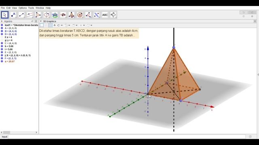Viewport: 259px width, 145px height.
Task: Show the hidden line g: y = 4
Action: point(2,40)
